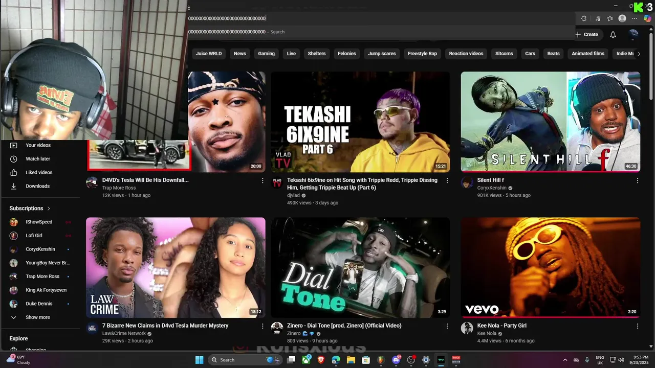This screenshot has width=655, height=368.
Task: Open options menu for D4VD's Tesla video
Action: (x=263, y=180)
